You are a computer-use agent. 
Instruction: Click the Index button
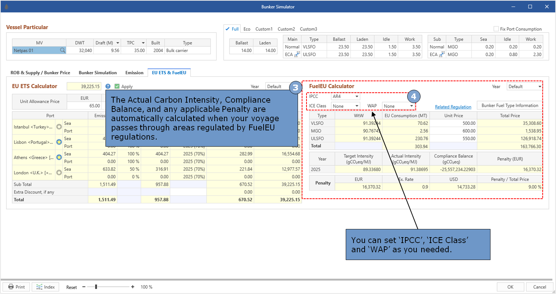[45, 287]
